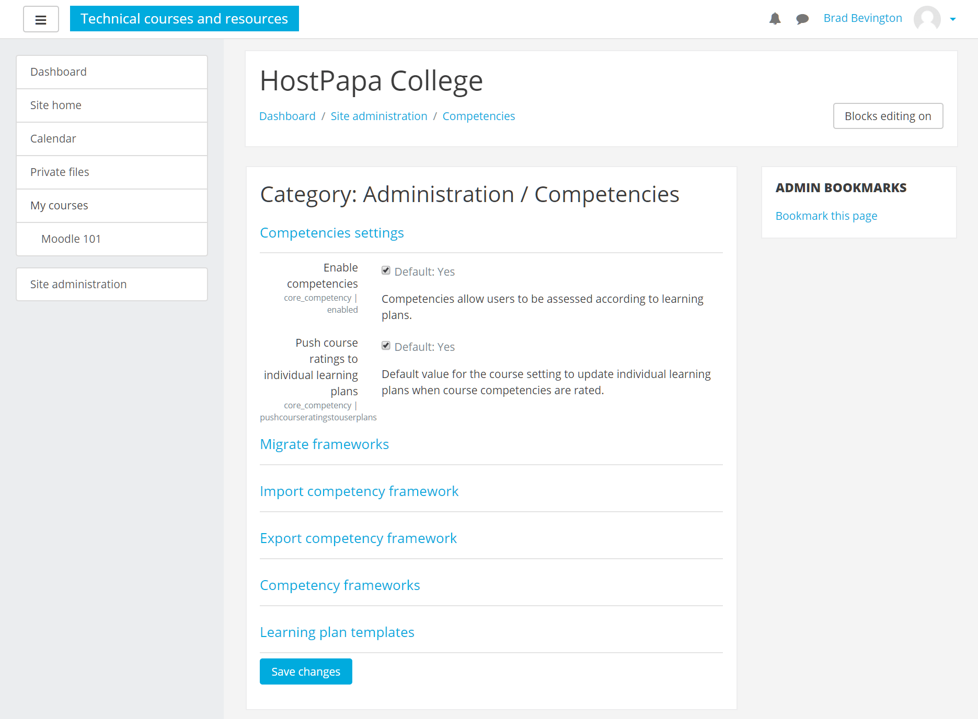Screen dimensions: 978x719
Task: Open Competencies settings heading link
Action: [332, 233]
